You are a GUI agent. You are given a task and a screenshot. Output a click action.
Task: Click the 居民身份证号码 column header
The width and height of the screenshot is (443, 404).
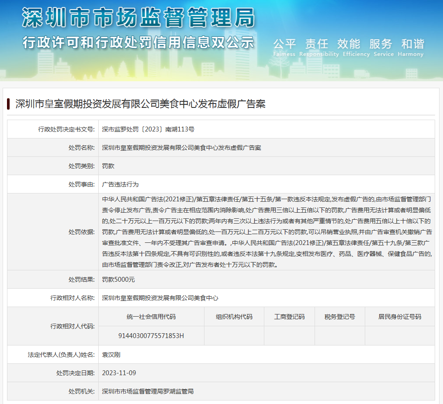(x=400, y=317)
